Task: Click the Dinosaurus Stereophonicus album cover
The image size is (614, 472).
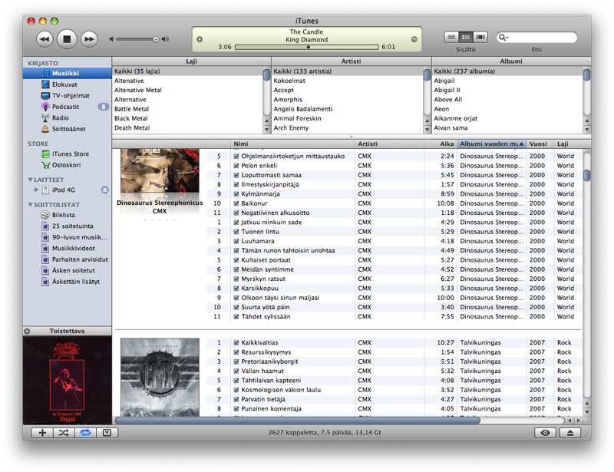Action: click(x=160, y=170)
